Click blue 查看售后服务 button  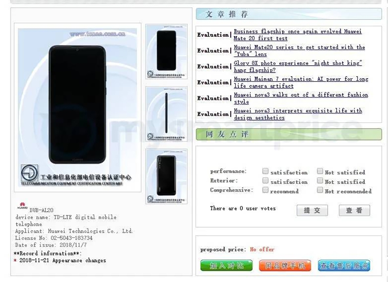click(344, 265)
